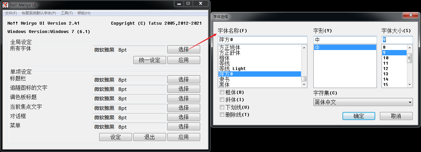
Task: Click the 标题栏 font display field
Action: coord(129,80)
